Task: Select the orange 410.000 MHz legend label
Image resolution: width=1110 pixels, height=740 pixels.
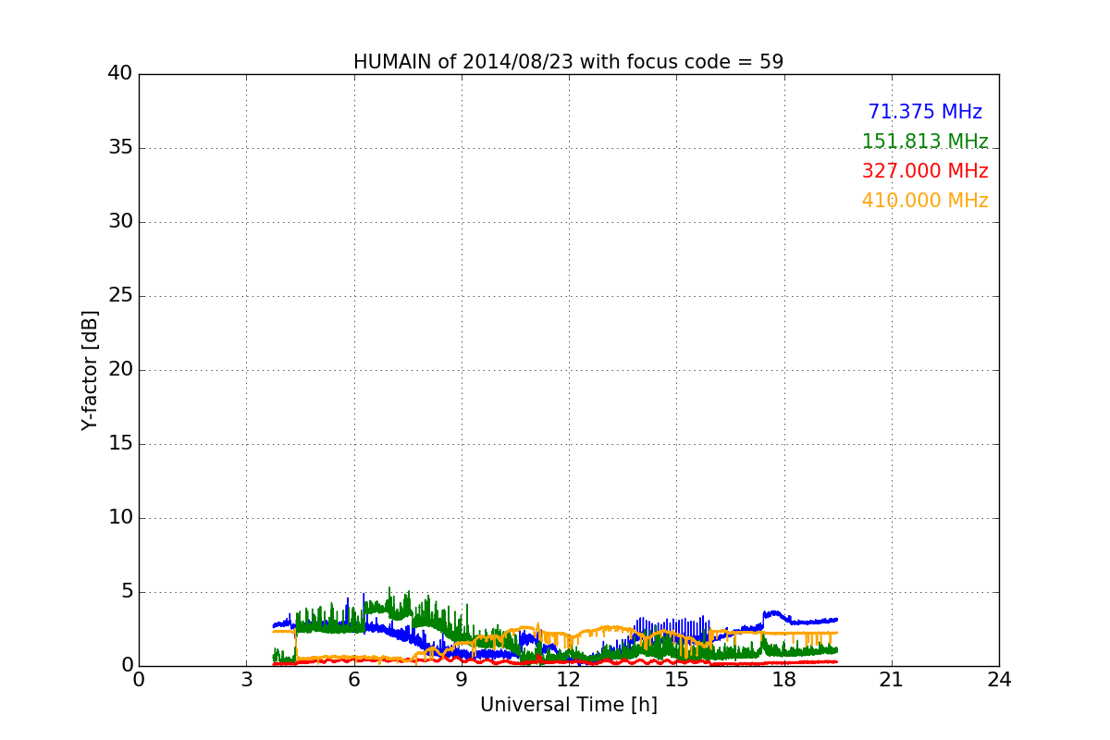Action: point(925,201)
